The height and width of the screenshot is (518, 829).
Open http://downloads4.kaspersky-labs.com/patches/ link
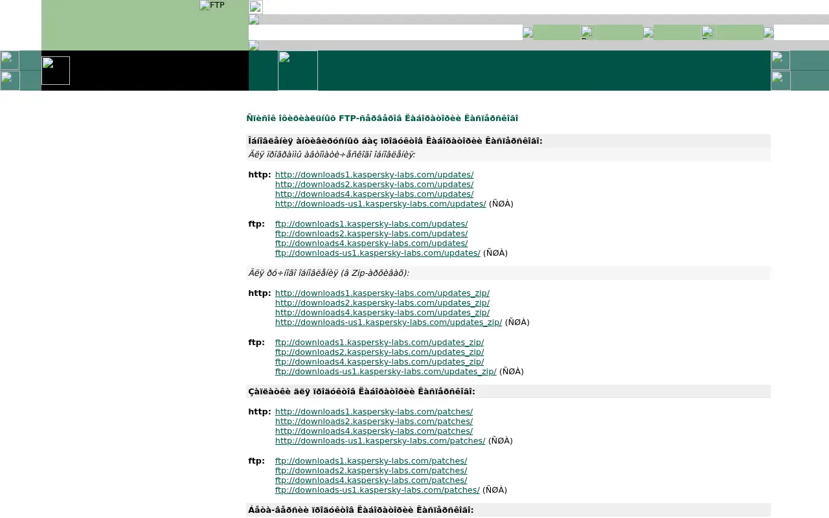click(x=374, y=431)
